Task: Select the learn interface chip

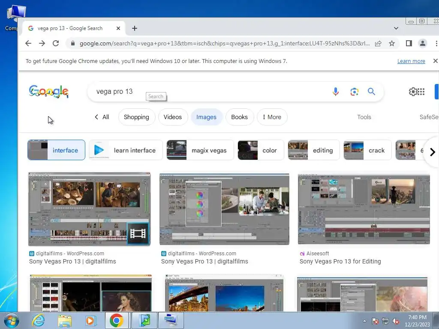Action: point(126,150)
